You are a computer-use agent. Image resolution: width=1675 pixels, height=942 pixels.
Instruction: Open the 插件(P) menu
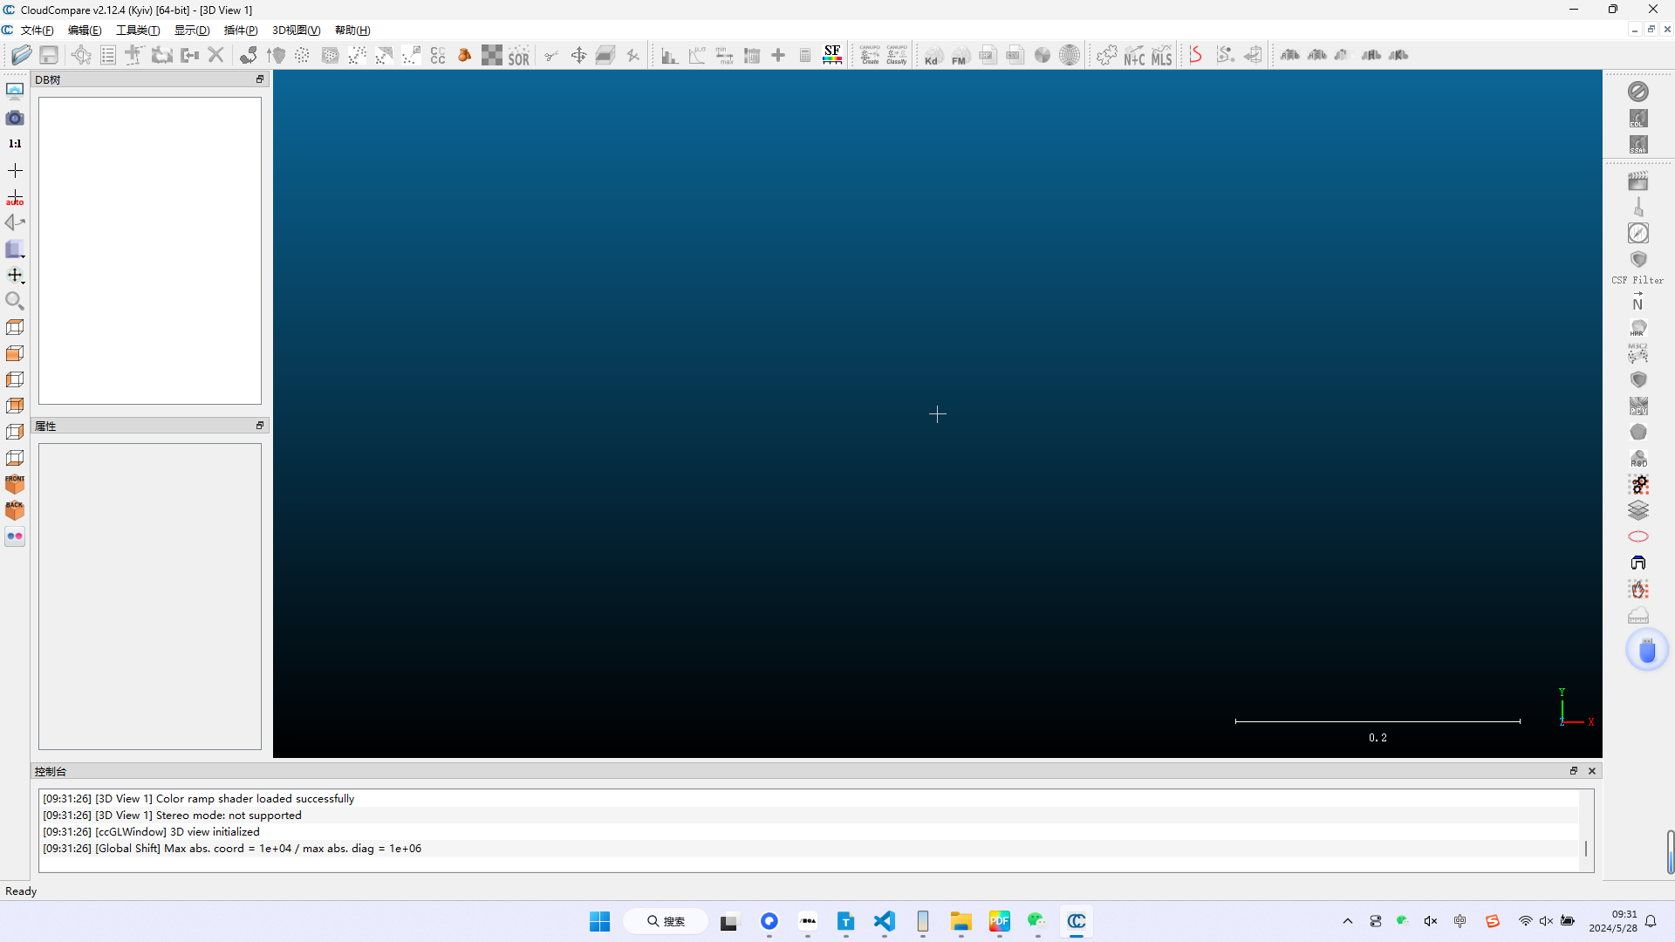click(240, 31)
